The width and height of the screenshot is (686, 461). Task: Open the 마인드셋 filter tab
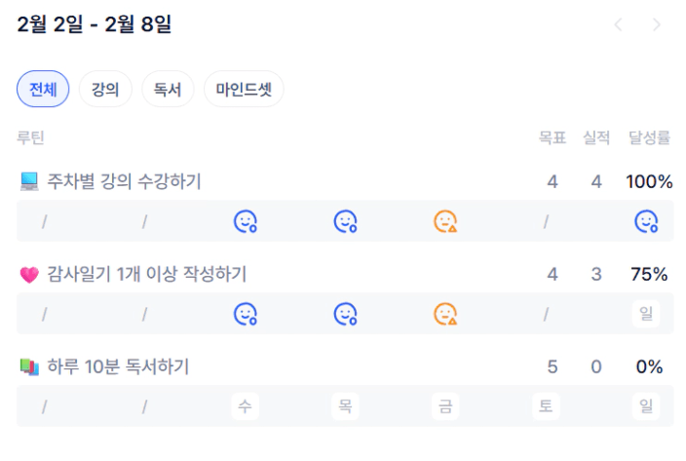(x=244, y=90)
